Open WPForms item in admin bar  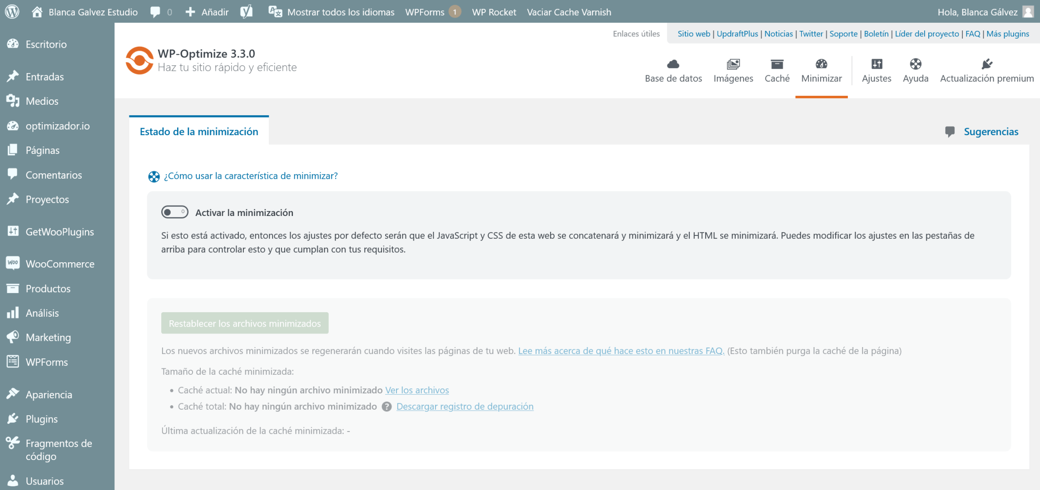425,12
